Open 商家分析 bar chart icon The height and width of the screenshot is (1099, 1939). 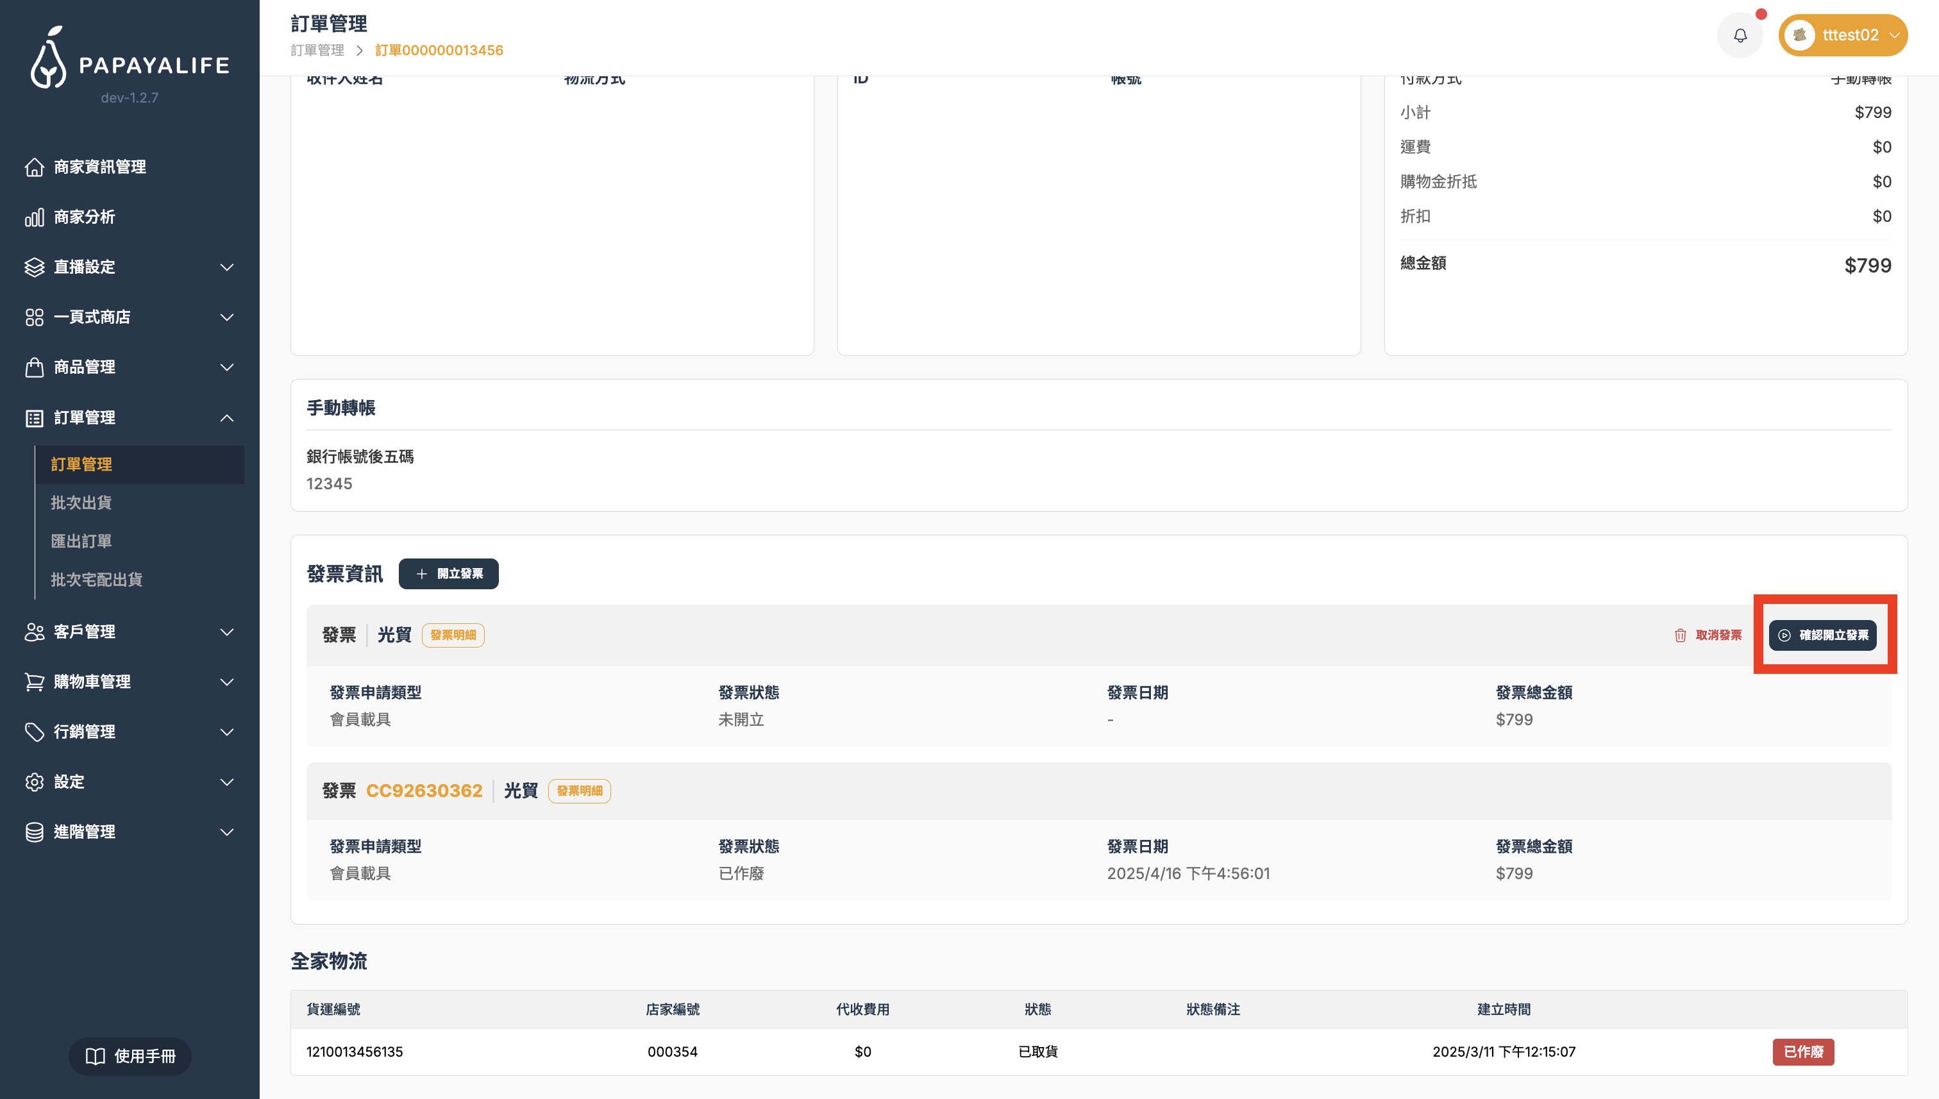pyautogui.click(x=34, y=217)
